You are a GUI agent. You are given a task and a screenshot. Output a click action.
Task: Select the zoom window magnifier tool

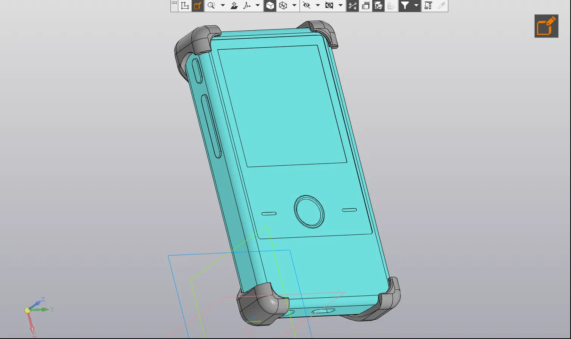[211, 6]
